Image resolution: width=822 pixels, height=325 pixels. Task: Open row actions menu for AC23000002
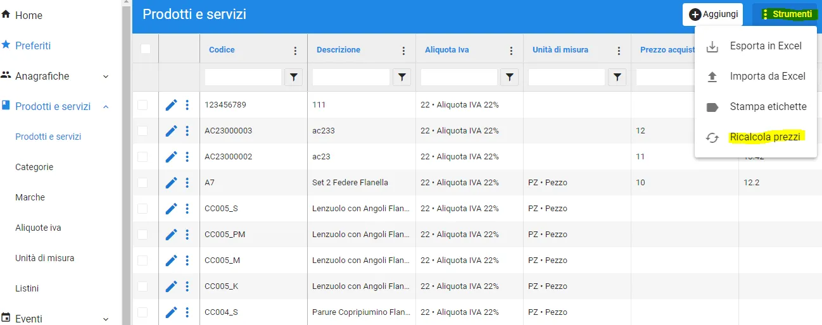click(187, 157)
